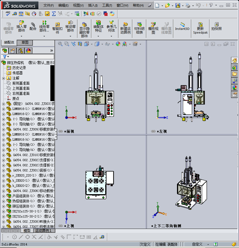Open the 帮助(H) menu
Screen dimensions: 239x248
138,5
